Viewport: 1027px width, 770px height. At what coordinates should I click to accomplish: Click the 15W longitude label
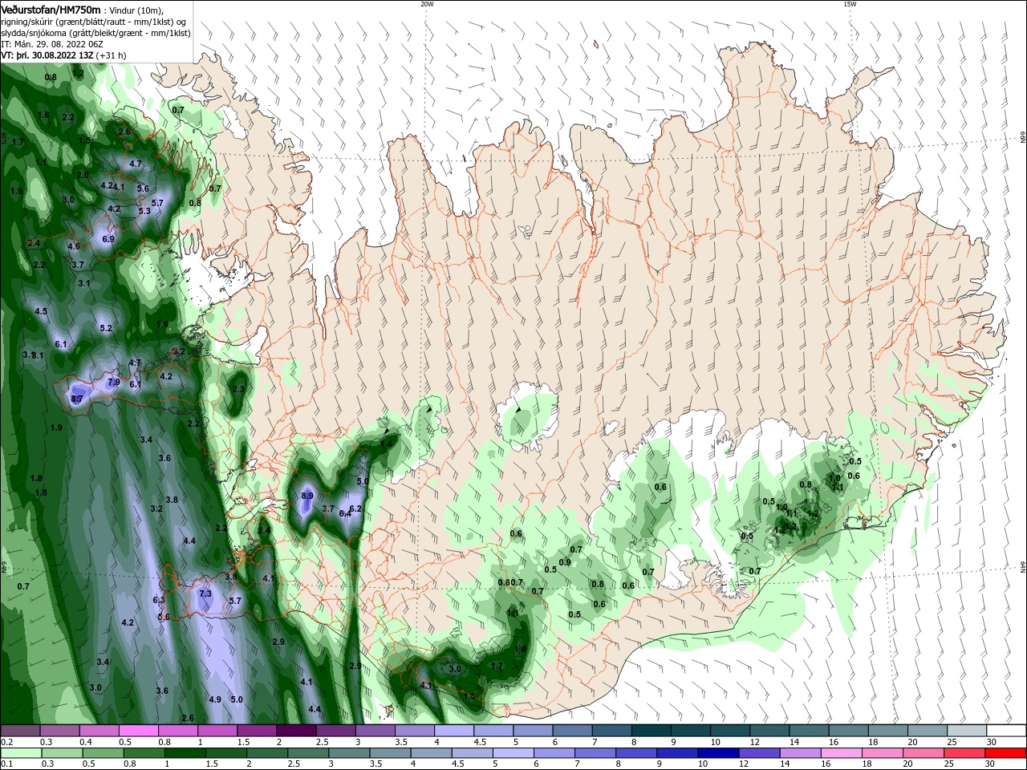(x=850, y=4)
